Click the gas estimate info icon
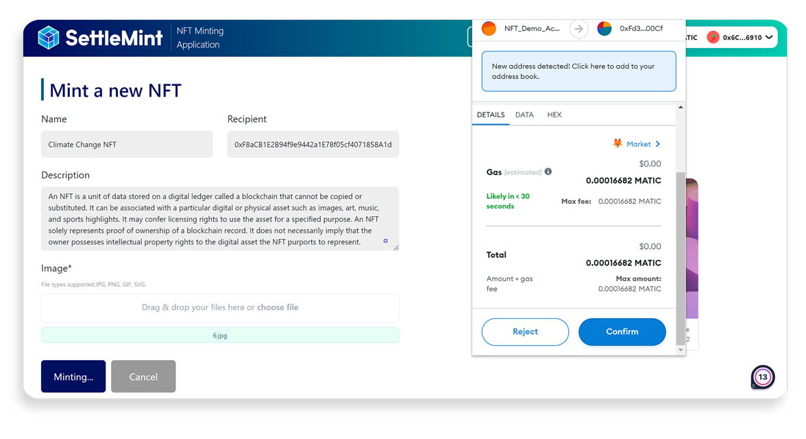The width and height of the screenshot is (806, 439). coord(548,172)
